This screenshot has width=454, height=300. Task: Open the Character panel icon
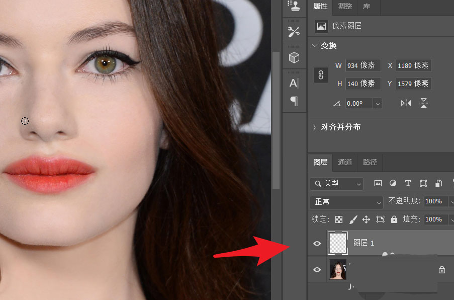294,84
